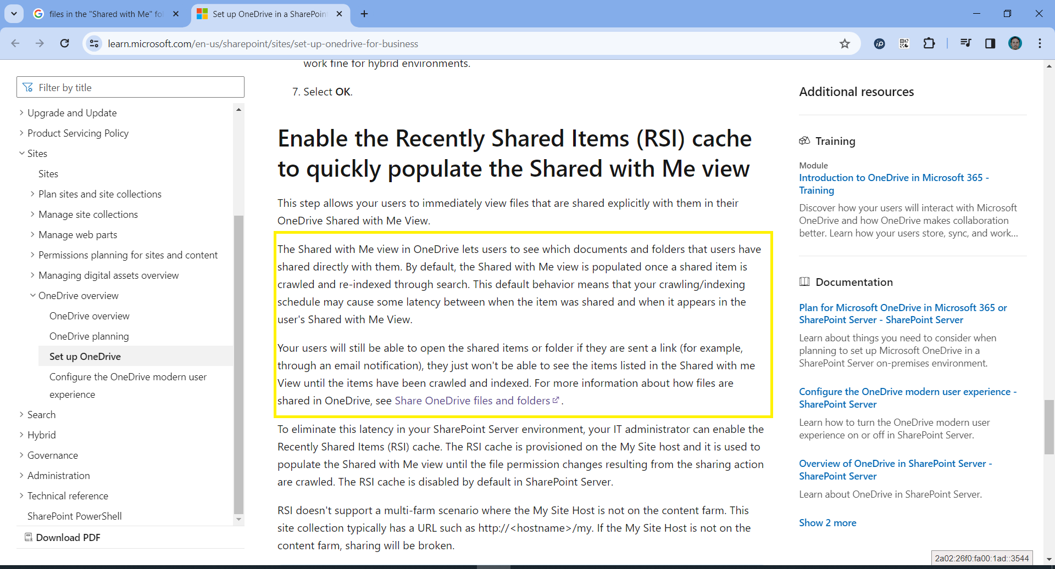
Task: Bookmark this page with the star icon
Action: [845, 43]
